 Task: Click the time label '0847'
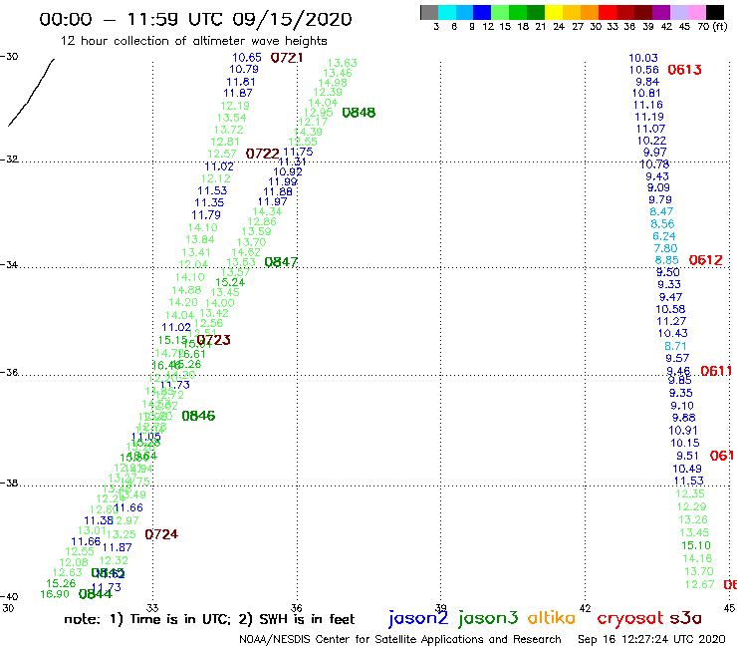(x=281, y=262)
